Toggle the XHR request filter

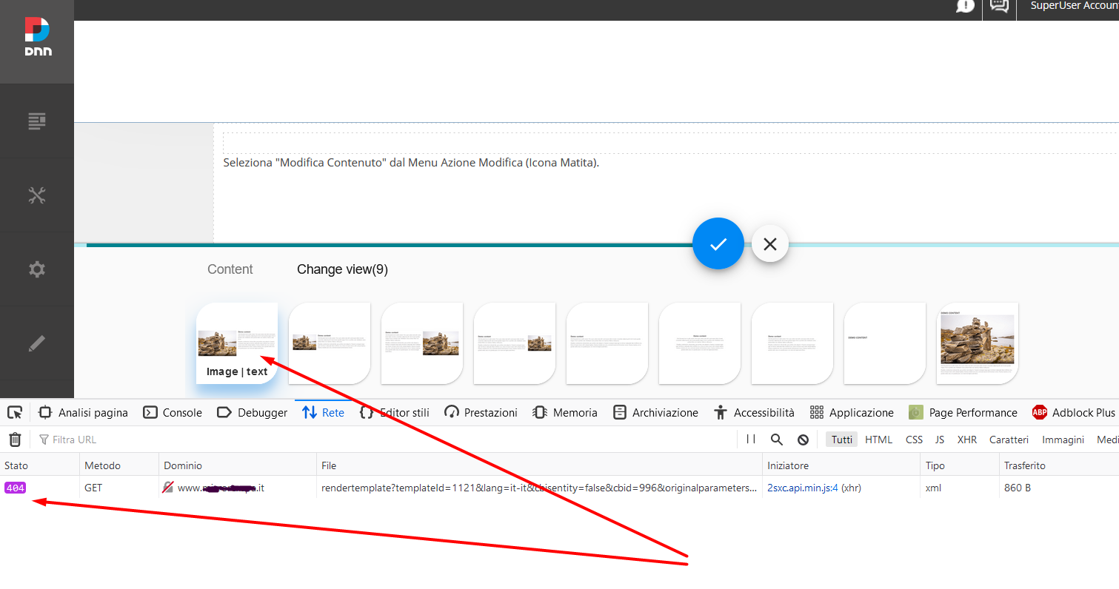point(967,439)
